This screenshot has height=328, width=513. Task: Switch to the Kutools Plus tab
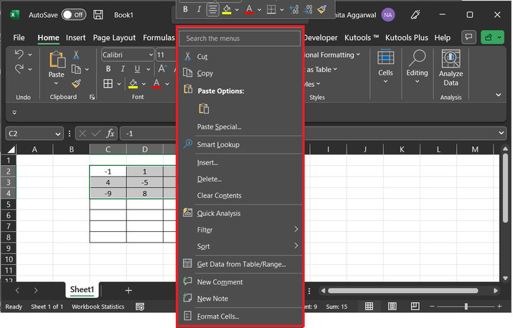407,37
